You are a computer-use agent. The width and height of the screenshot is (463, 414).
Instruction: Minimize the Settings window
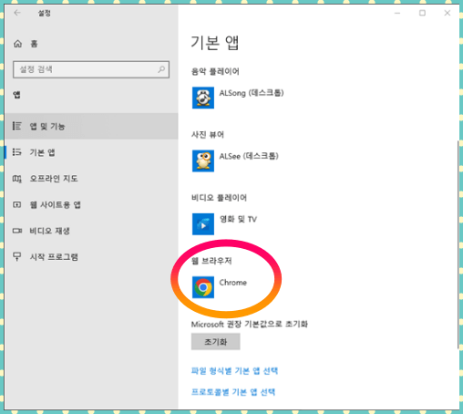click(x=397, y=13)
